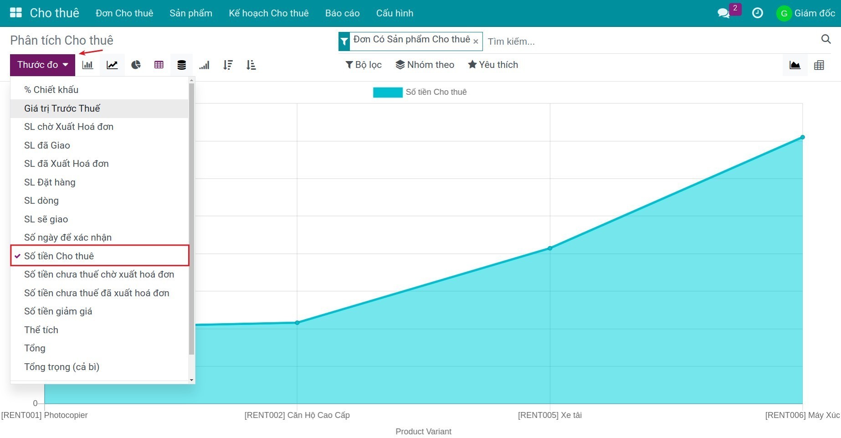Switch to pivot table icon in chart toolbar

coord(159,65)
